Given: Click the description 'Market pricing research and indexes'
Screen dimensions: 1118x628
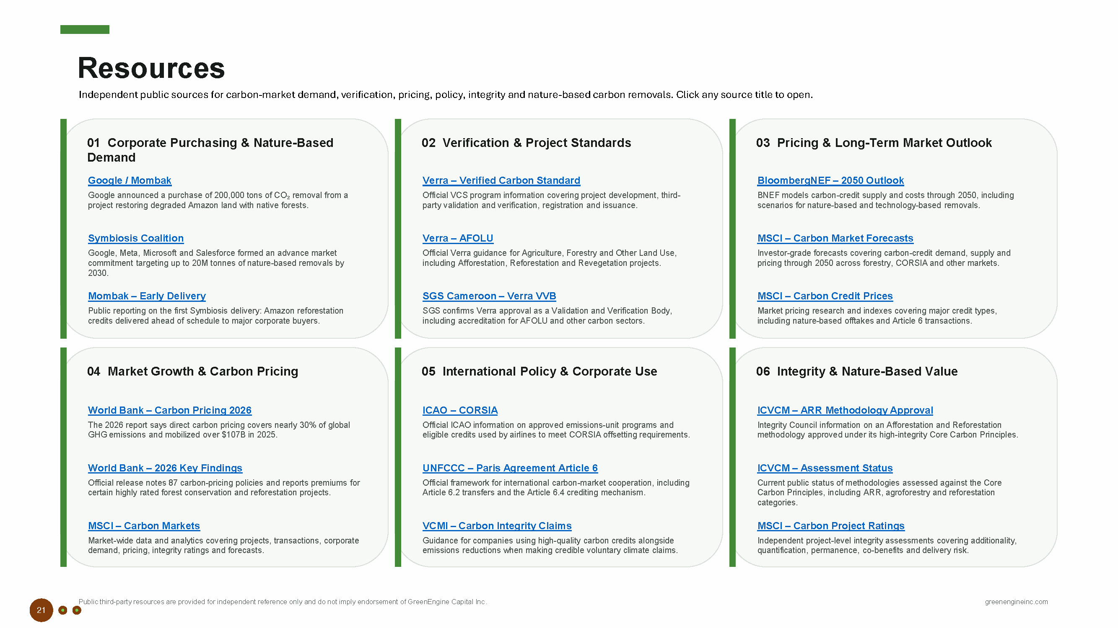Looking at the screenshot, I should [x=877, y=316].
